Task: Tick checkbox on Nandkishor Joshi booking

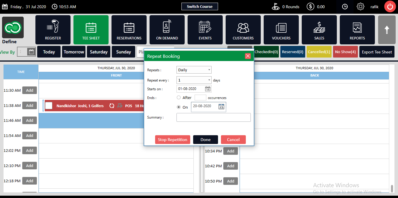Action: 49,106
